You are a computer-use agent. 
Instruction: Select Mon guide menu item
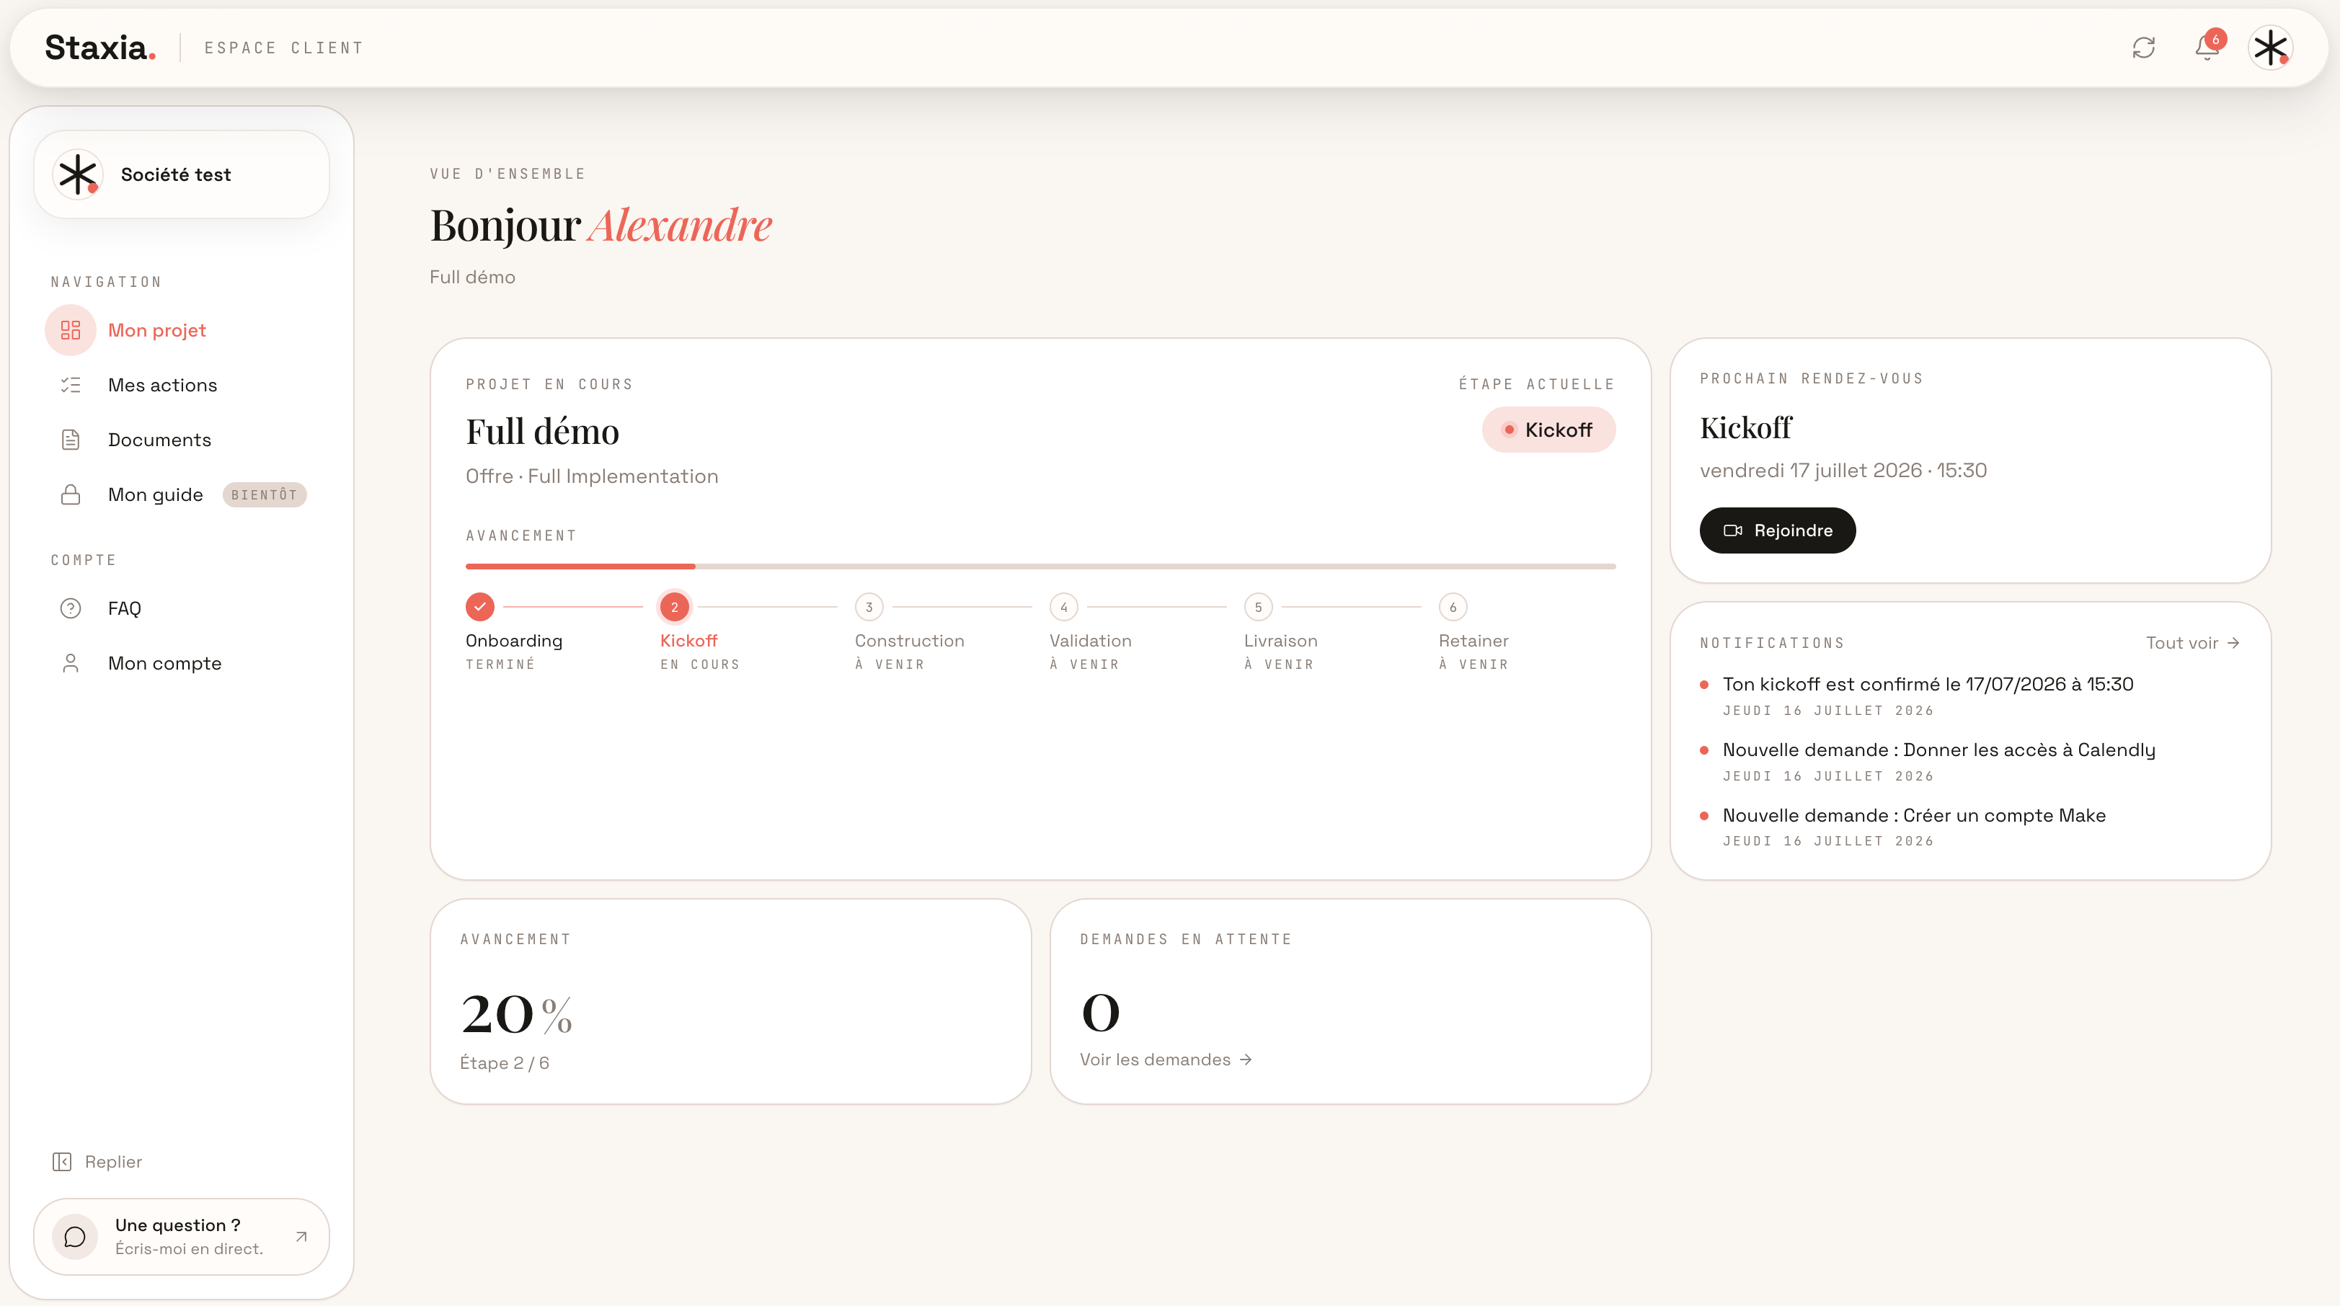point(182,495)
